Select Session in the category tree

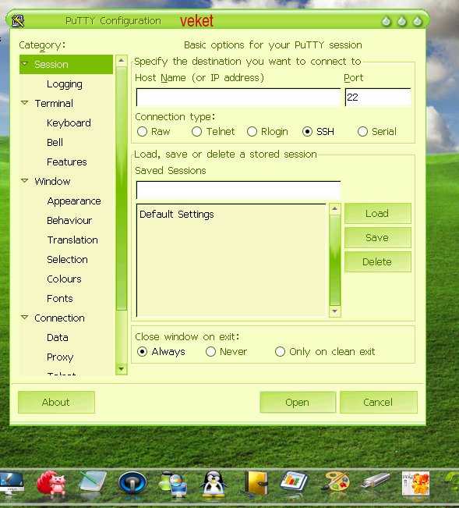66,65
